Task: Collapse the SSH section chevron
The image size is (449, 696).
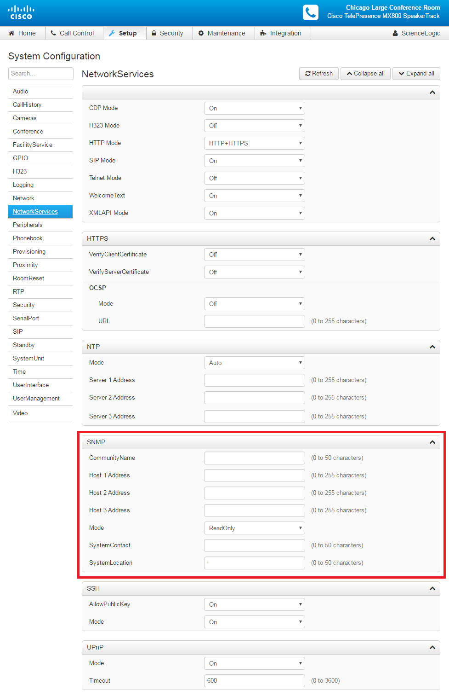Action: [x=432, y=588]
